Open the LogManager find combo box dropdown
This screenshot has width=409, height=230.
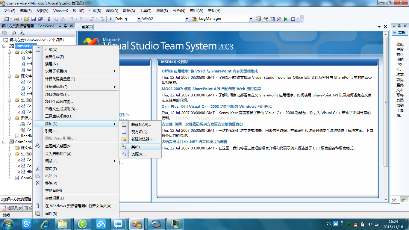pyautogui.click(x=251, y=19)
